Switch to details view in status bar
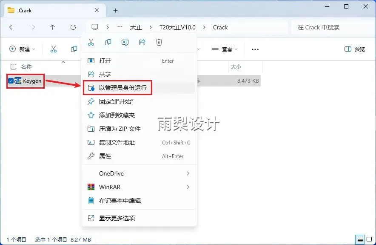The height and width of the screenshot is (245, 376). pyautogui.click(x=360, y=239)
